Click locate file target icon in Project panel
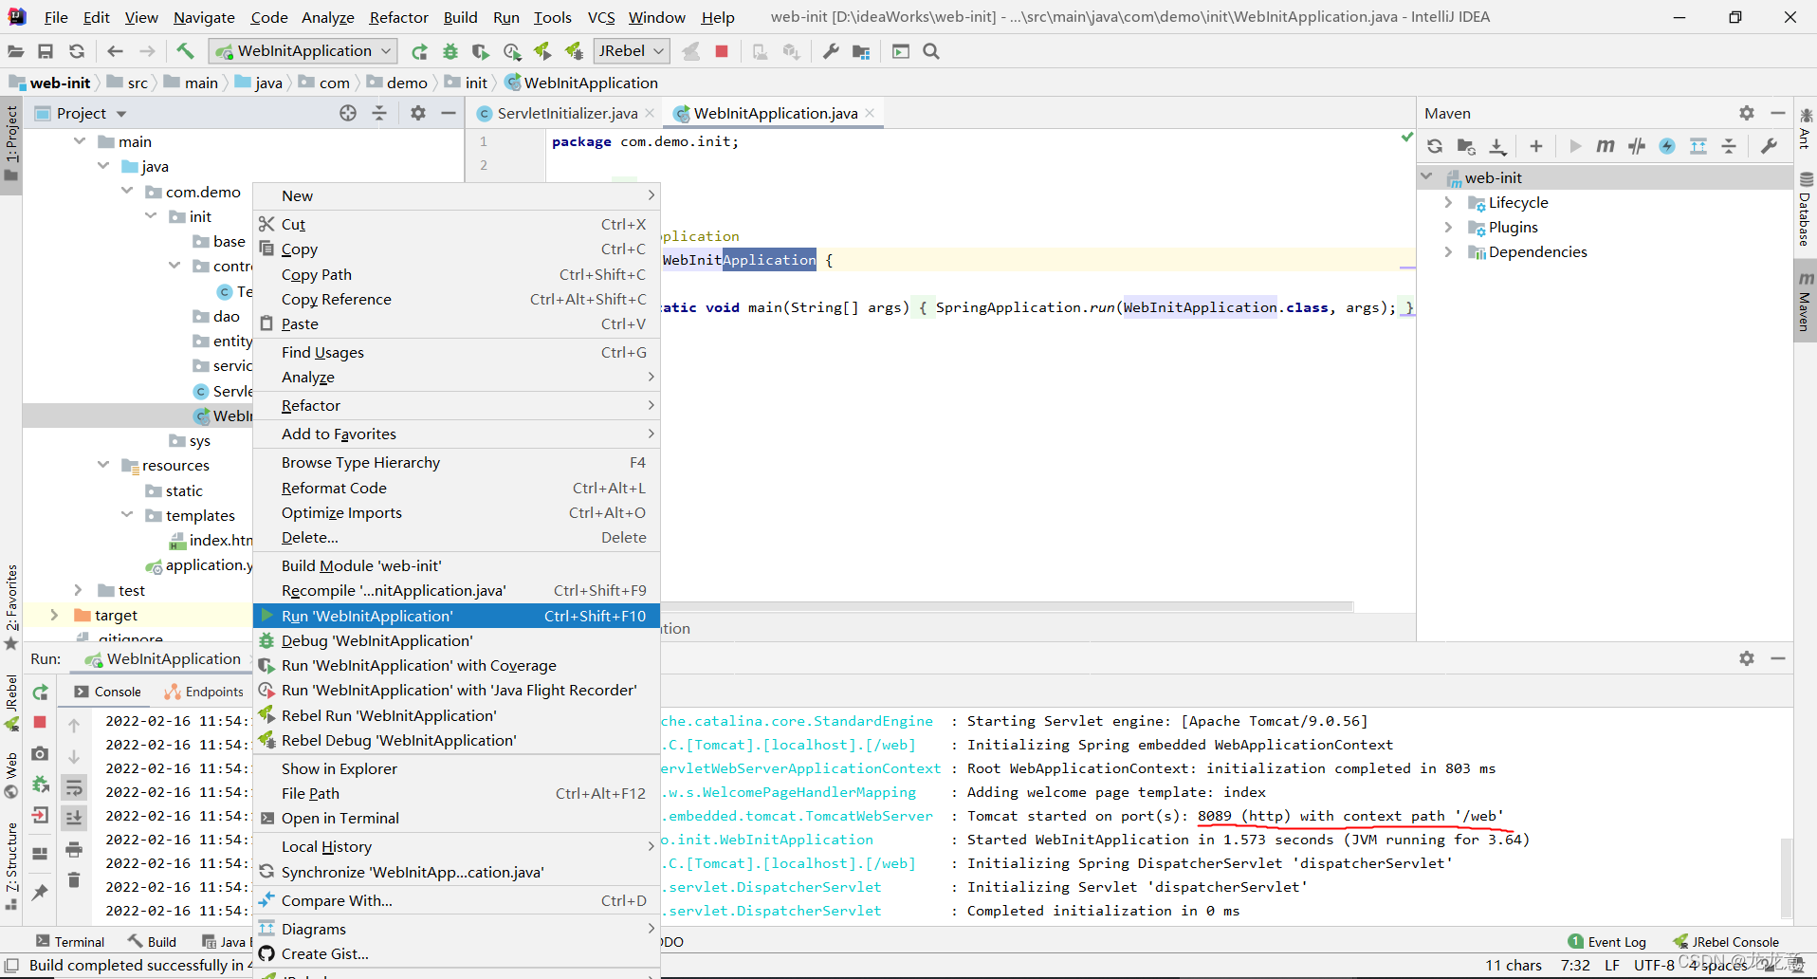The height and width of the screenshot is (979, 1817). pos(348,113)
